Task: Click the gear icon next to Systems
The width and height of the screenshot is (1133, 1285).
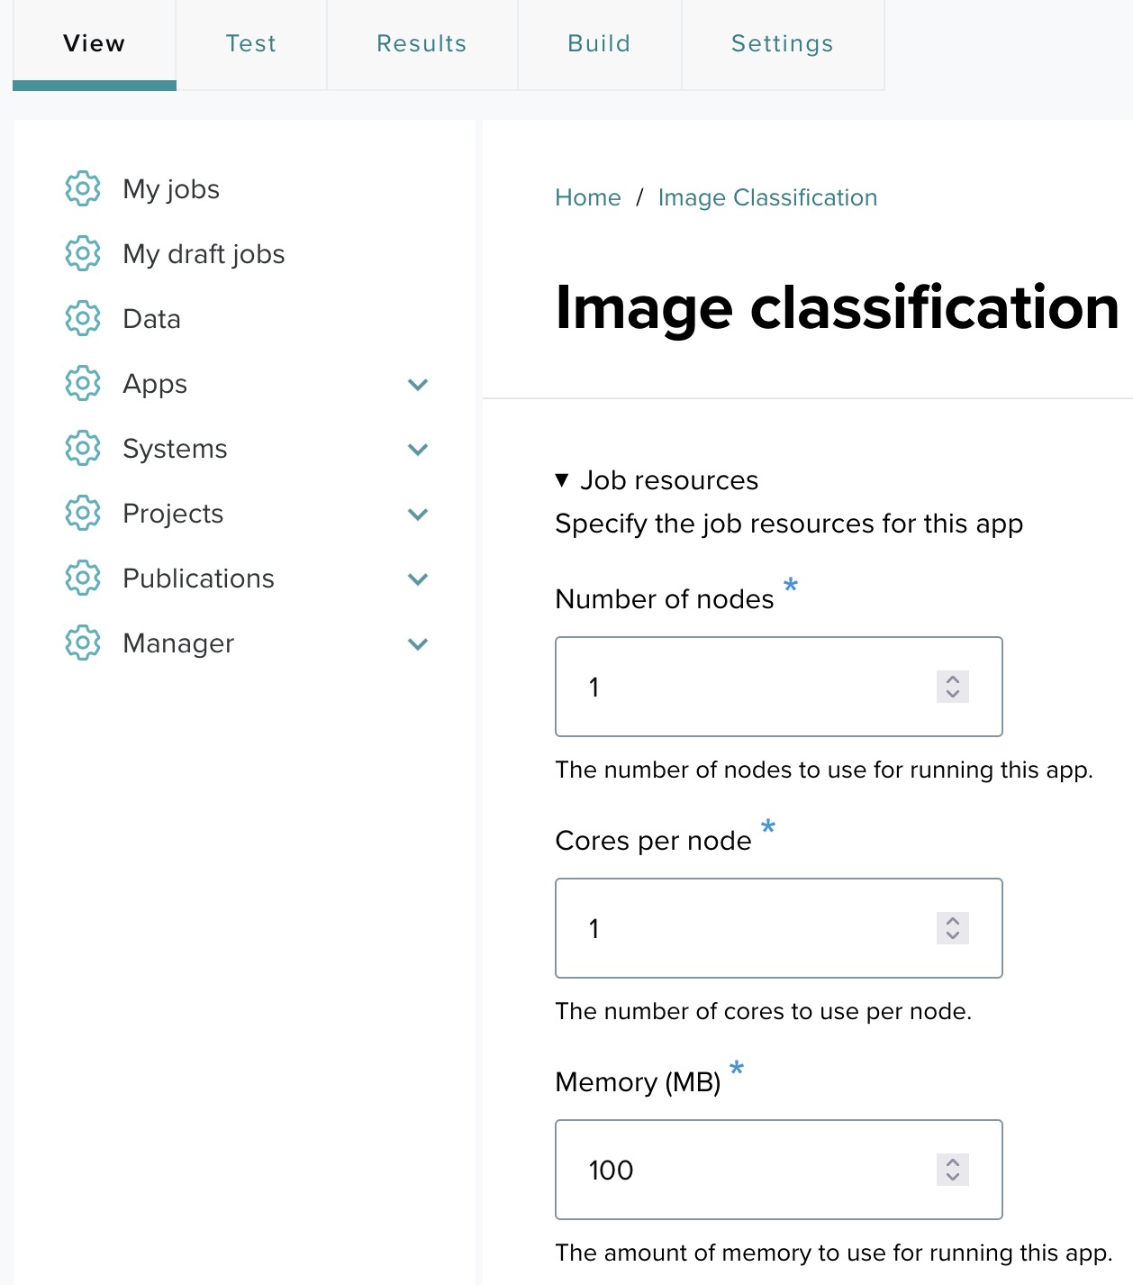Action: pyautogui.click(x=82, y=448)
